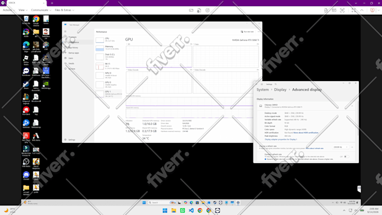Screen dimensions: 382x215
Task: Open the Recycle Bin desktop icon
Action: point(26,20)
